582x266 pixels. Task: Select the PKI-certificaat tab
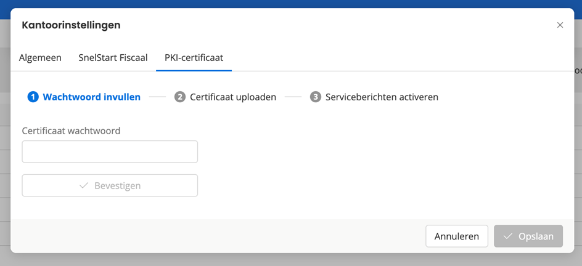point(194,58)
